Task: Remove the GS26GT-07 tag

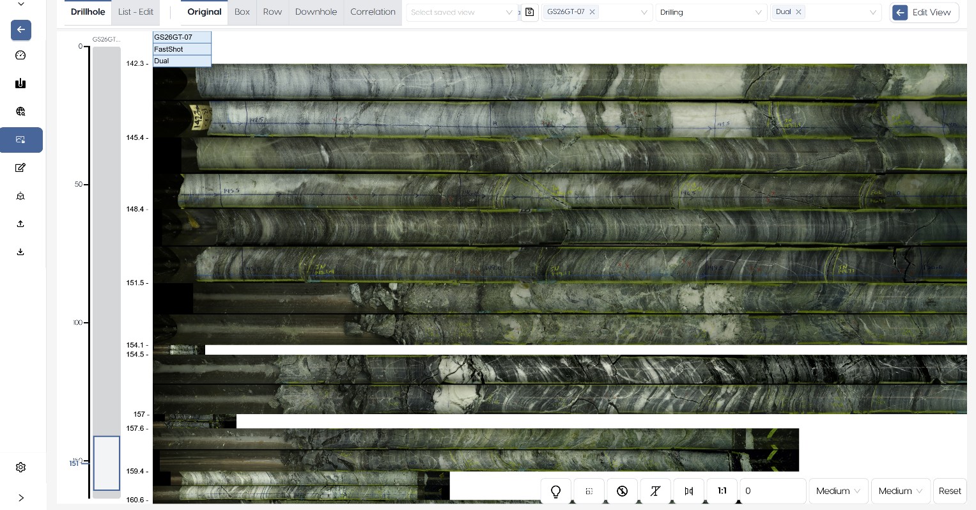Action: coord(593,12)
